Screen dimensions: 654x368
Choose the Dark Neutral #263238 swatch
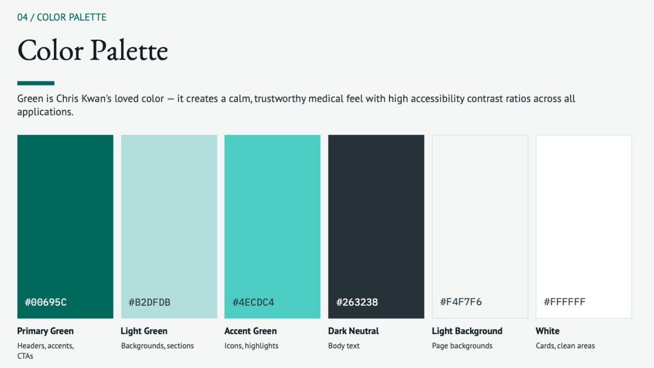coord(376,226)
